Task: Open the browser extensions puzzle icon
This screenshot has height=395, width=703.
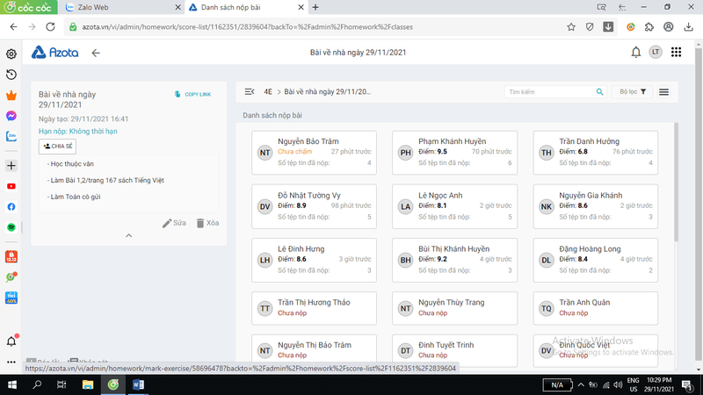Action: pos(649,27)
